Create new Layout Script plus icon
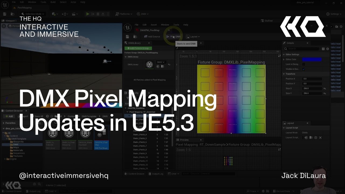The height and width of the screenshot is (194, 345). click(x=316, y=137)
